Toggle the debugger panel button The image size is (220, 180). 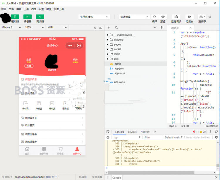pos(40,17)
